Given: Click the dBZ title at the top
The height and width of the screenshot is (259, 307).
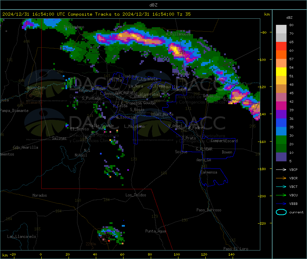Looking at the screenshot, I should pyautogui.click(x=153, y=5).
